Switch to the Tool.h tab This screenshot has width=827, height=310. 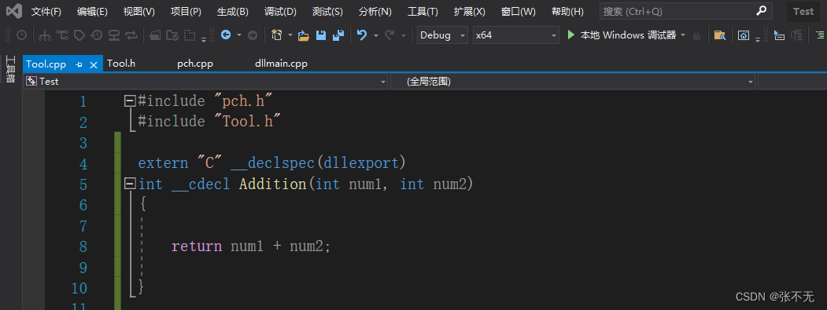pos(121,64)
